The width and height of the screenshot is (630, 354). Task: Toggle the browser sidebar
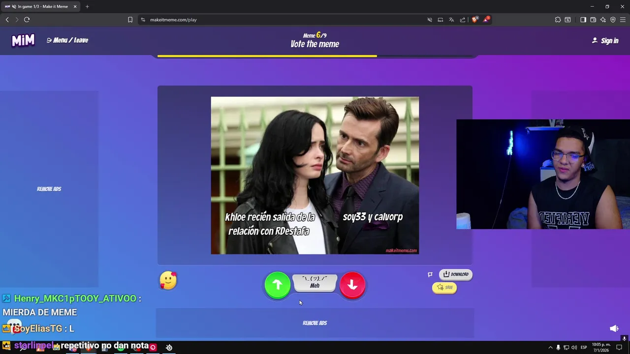point(583,20)
